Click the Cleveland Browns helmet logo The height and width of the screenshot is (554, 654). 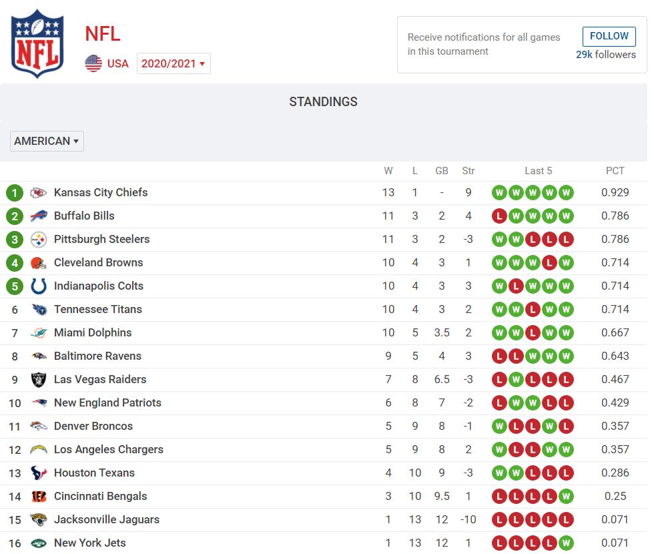(x=39, y=263)
